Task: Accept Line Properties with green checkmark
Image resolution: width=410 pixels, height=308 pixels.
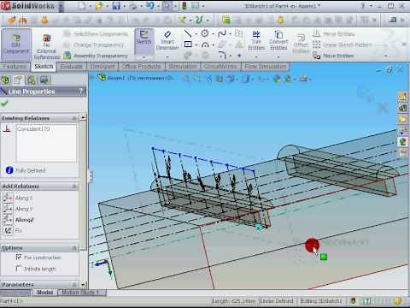Action: pos(4,104)
